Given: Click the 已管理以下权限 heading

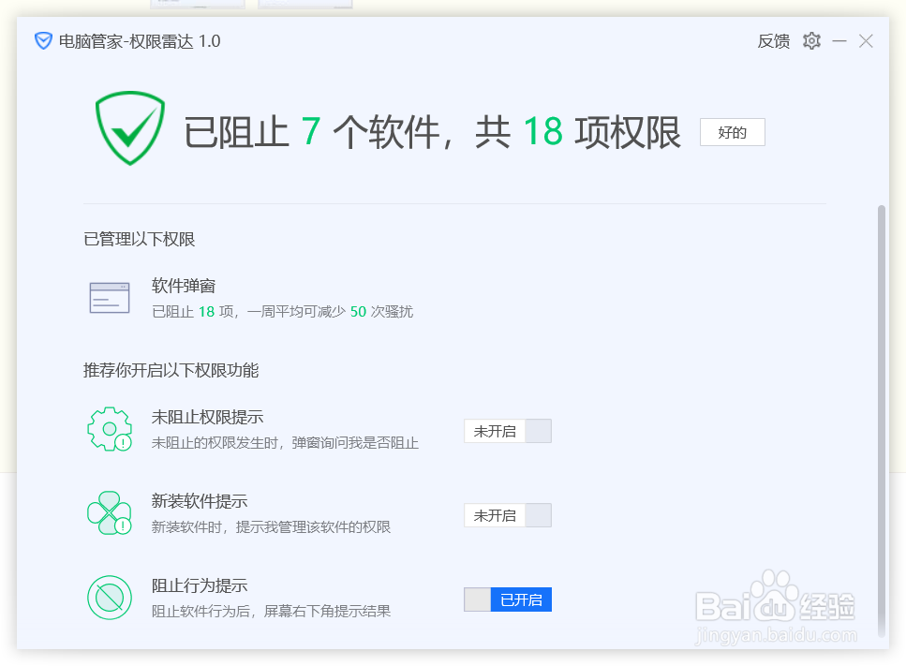Looking at the screenshot, I should pyautogui.click(x=140, y=239).
